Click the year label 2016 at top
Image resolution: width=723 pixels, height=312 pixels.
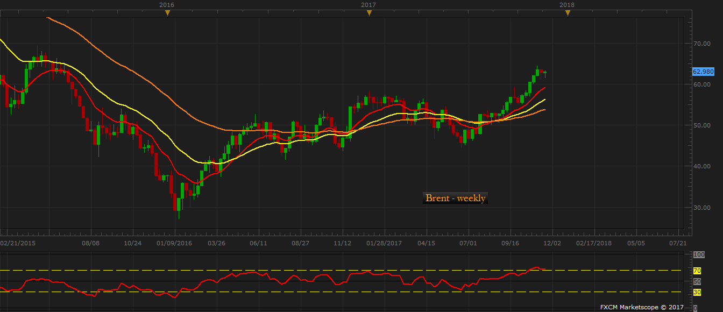tap(167, 4)
